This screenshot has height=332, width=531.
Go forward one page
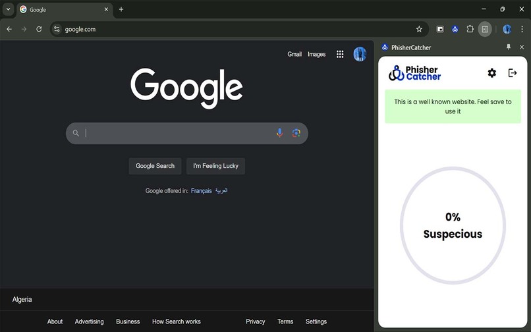click(x=24, y=29)
